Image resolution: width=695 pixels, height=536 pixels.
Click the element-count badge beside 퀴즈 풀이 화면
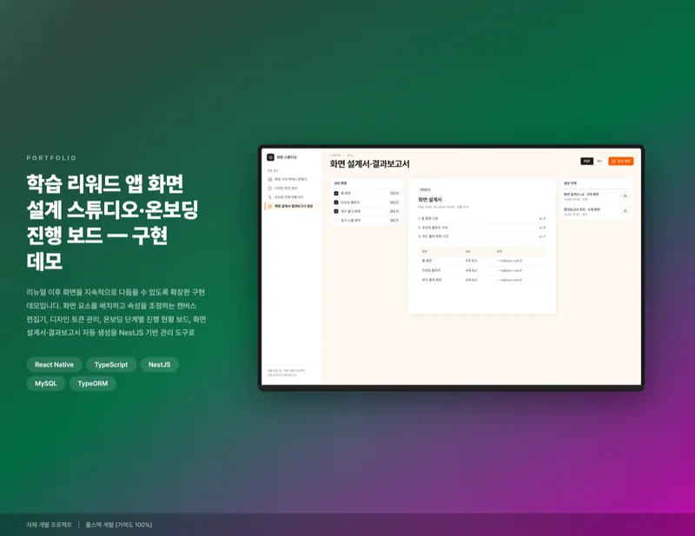(394, 211)
